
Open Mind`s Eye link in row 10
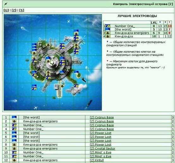click(x=100, y=152)
